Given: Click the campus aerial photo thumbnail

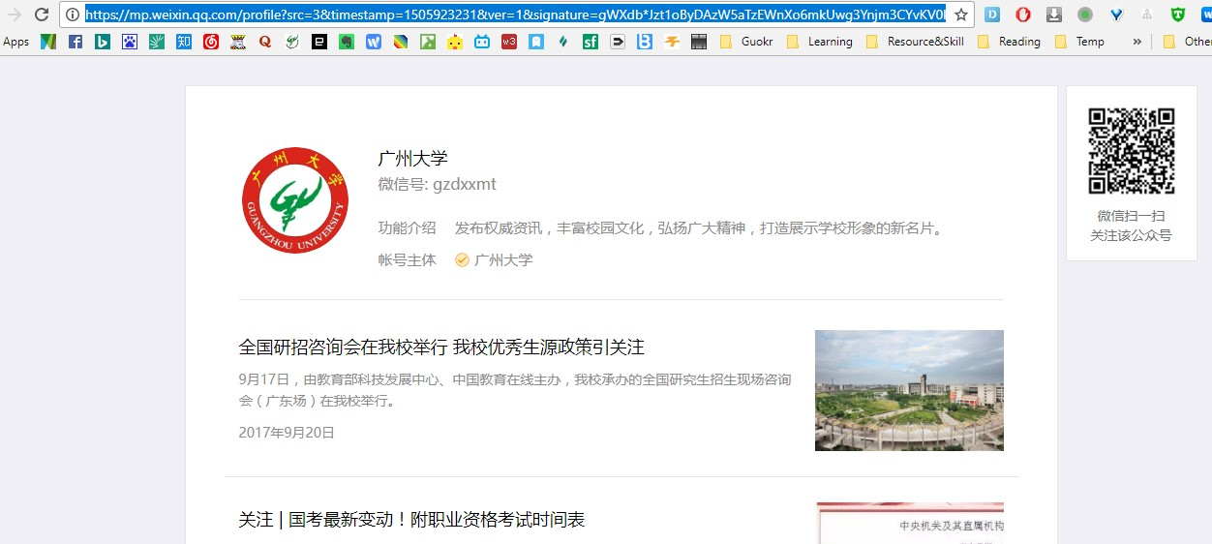Looking at the screenshot, I should [x=909, y=390].
